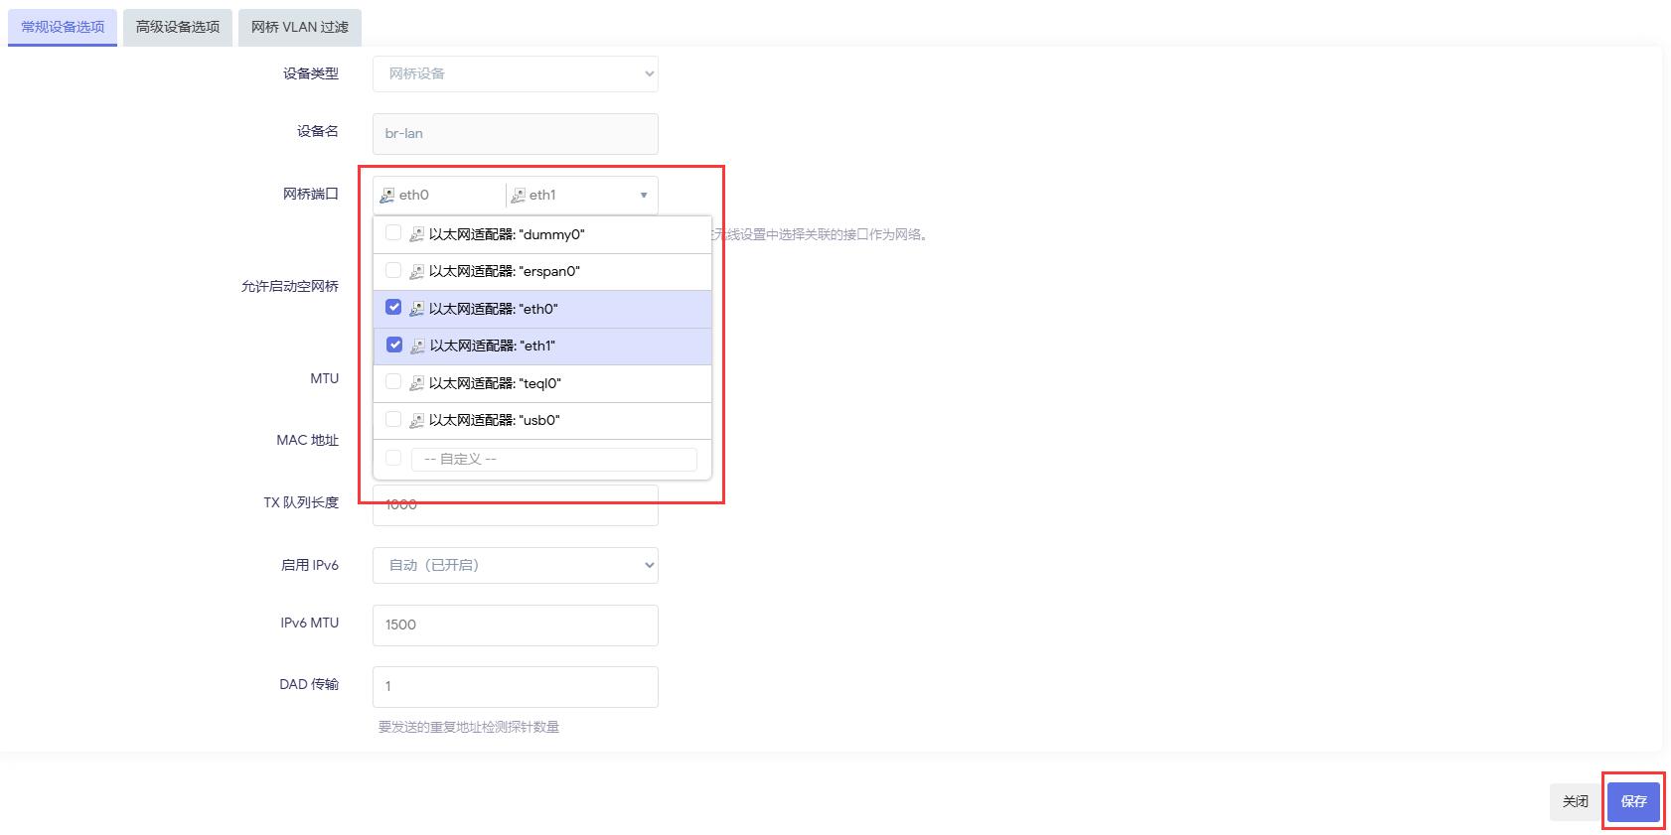Open the 设备类型 dropdown
The height and width of the screenshot is (835, 1671).
515,73
